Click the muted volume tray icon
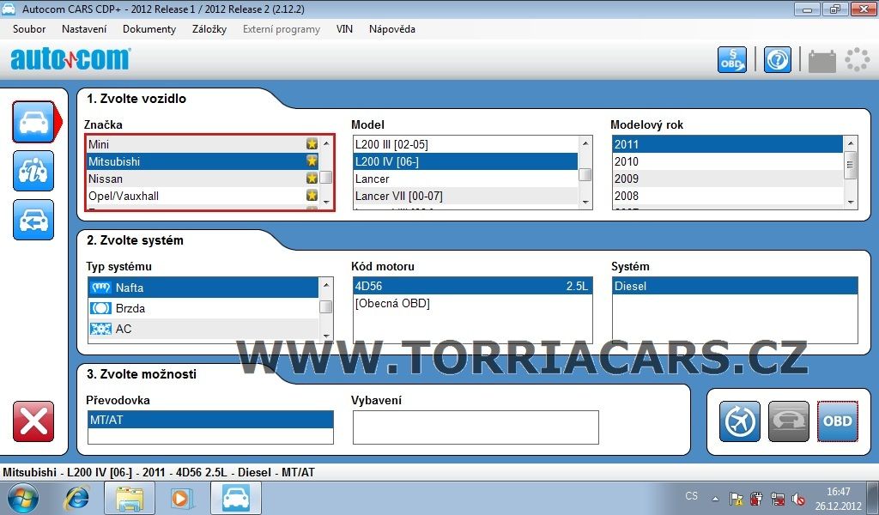 pyautogui.click(x=798, y=499)
